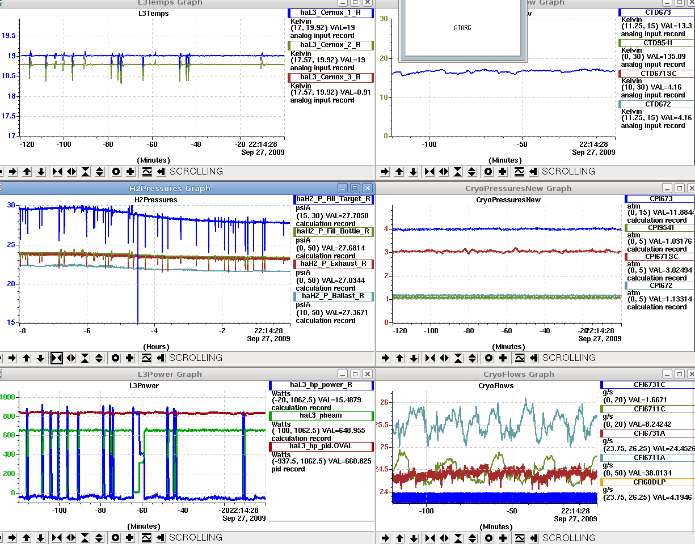Select the CTD9541 legend entry
This screenshot has width=695, height=544.
point(657,42)
